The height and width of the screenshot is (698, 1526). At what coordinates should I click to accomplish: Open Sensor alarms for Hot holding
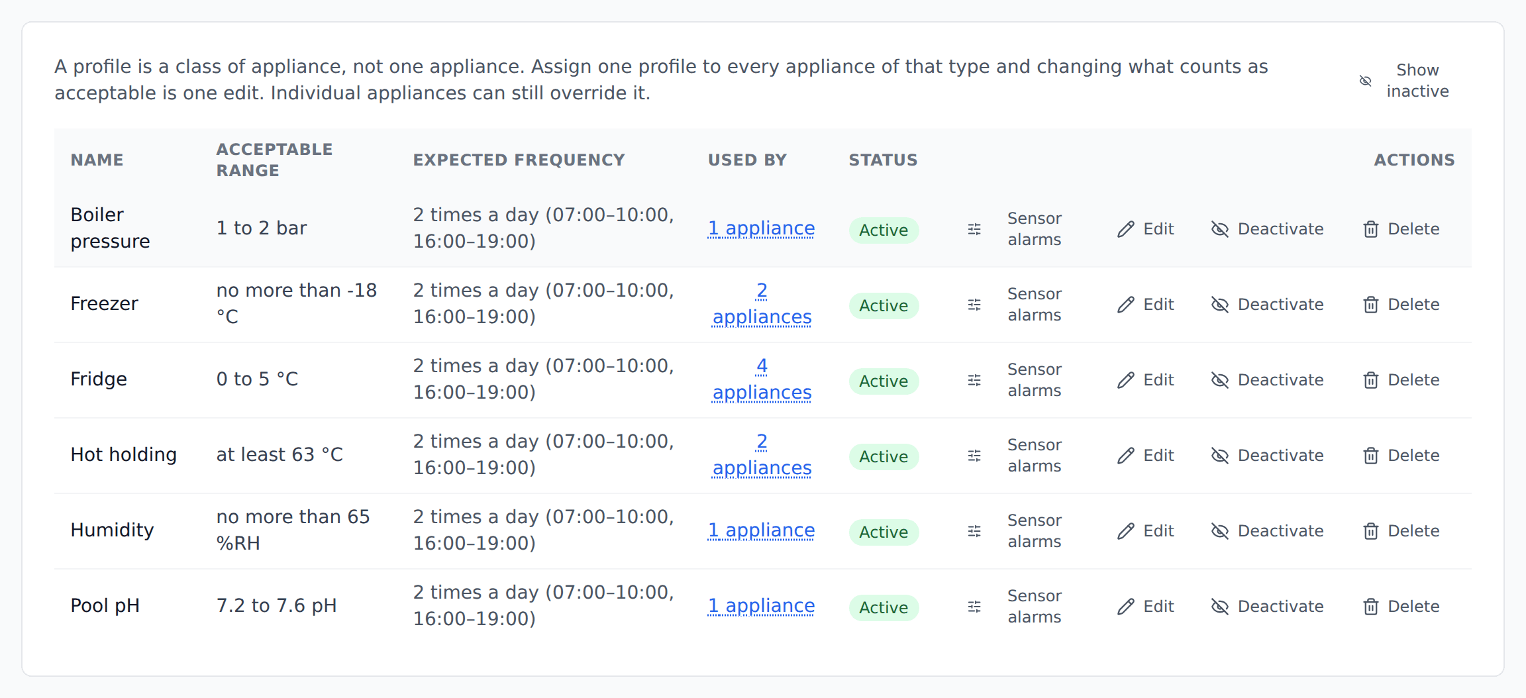[x=1015, y=456]
